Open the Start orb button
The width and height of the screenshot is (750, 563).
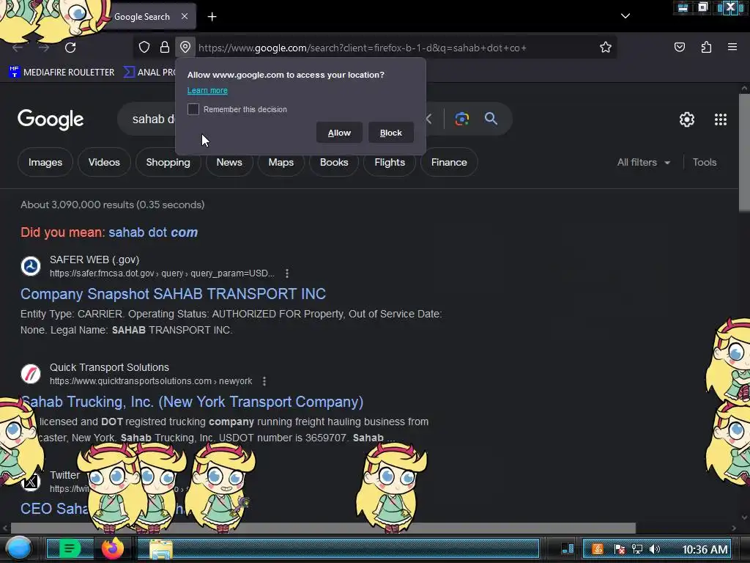coord(19,548)
